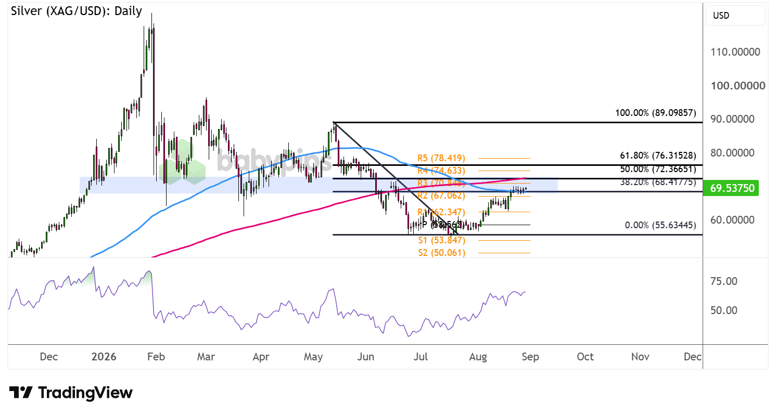Click 100.00000 on the price axis
Screen dimensions: 776x416
(x=737, y=85)
